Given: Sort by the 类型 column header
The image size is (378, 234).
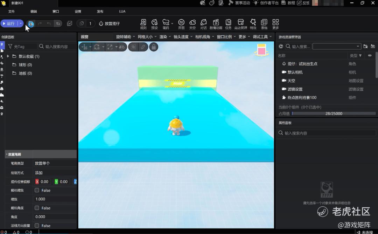Looking at the screenshot, I should [x=356, y=55].
